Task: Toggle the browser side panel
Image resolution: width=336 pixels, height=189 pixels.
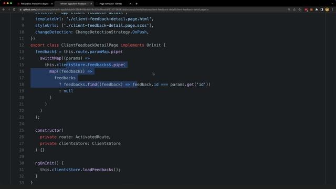Action: tap(322, 9)
